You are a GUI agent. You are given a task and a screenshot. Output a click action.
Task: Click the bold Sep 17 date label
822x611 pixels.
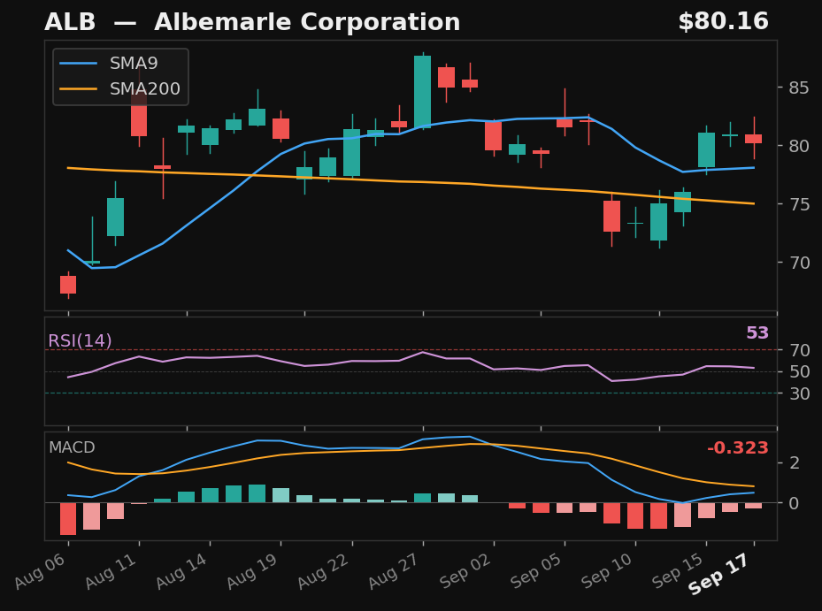(718, 574)
